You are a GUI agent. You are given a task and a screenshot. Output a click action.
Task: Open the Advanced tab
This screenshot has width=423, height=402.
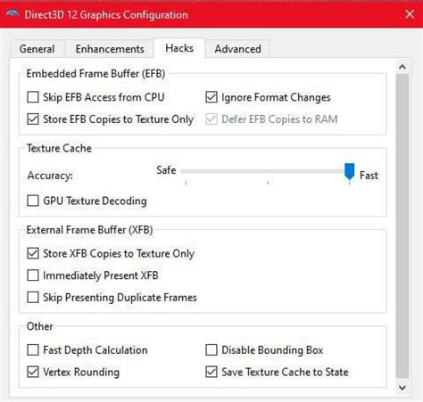tap(238, 49)
